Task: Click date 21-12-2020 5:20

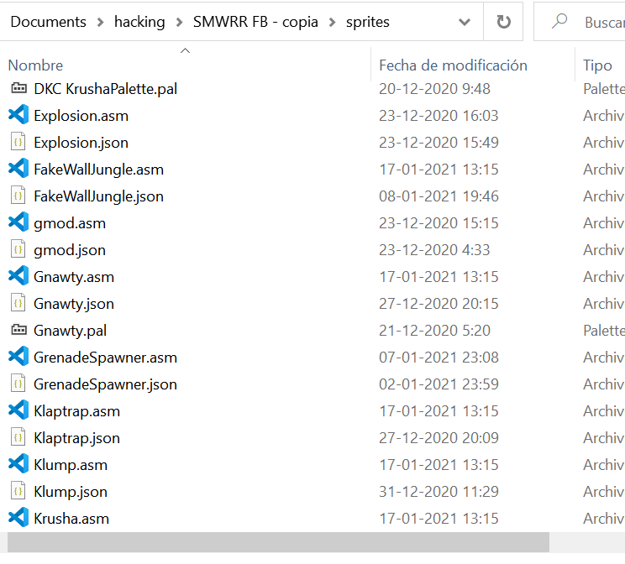Action: click(434, 331)
